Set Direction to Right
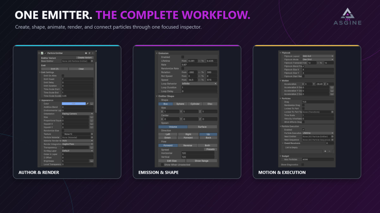This screenshot has width=380, height=213. point(188,134)
